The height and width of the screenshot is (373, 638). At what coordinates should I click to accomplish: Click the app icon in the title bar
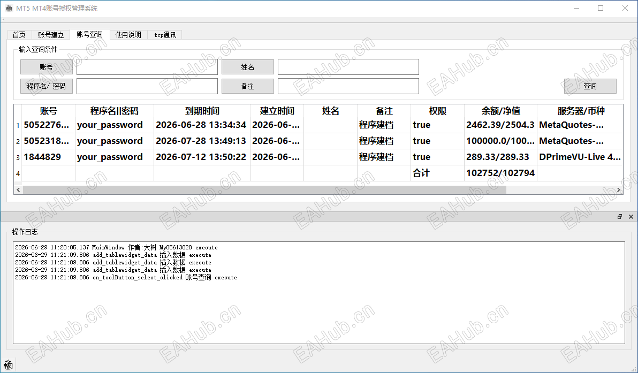coord(9,8)
